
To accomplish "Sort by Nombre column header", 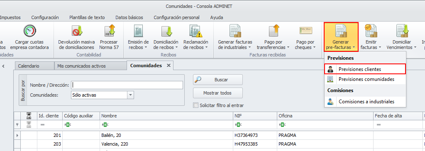I will pyautogui.click(x=166, y=116).
